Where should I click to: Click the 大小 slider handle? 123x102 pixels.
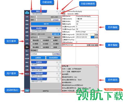pyautogui.click(x=37, y=17)
